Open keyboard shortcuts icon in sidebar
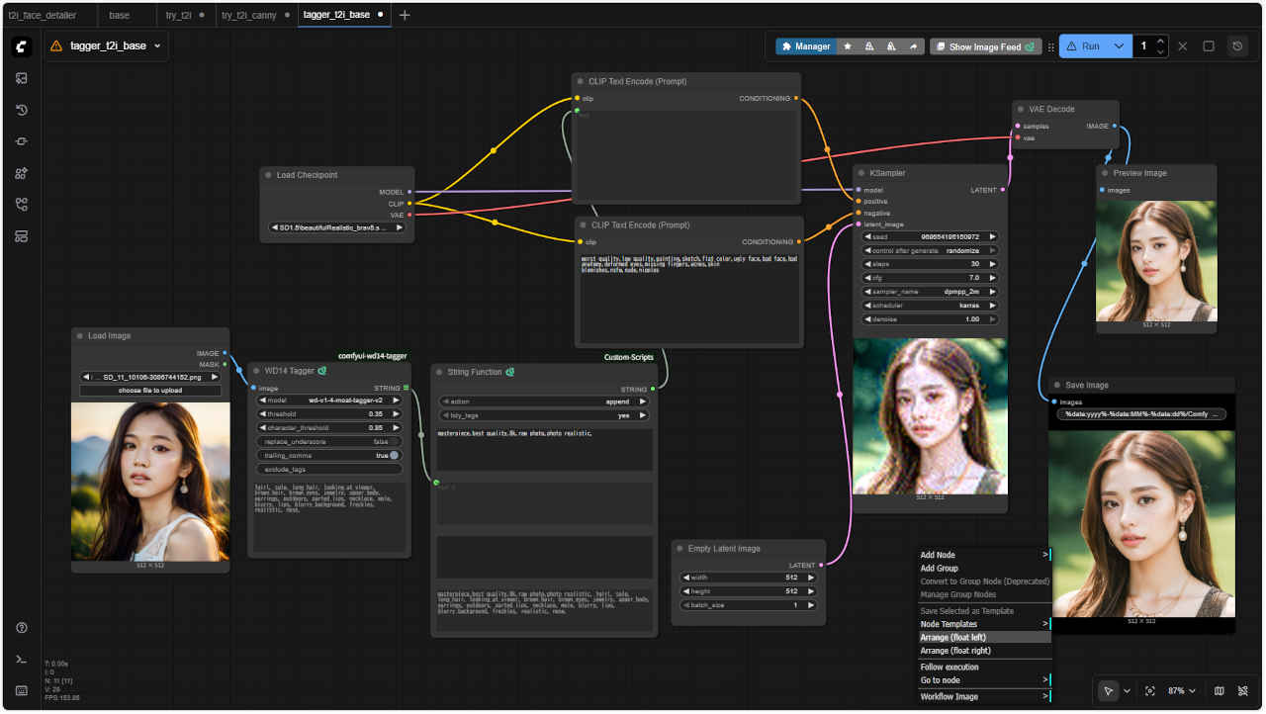This screenshot has width=1266, height=714. pyautogui.click(x=22, y=690)
